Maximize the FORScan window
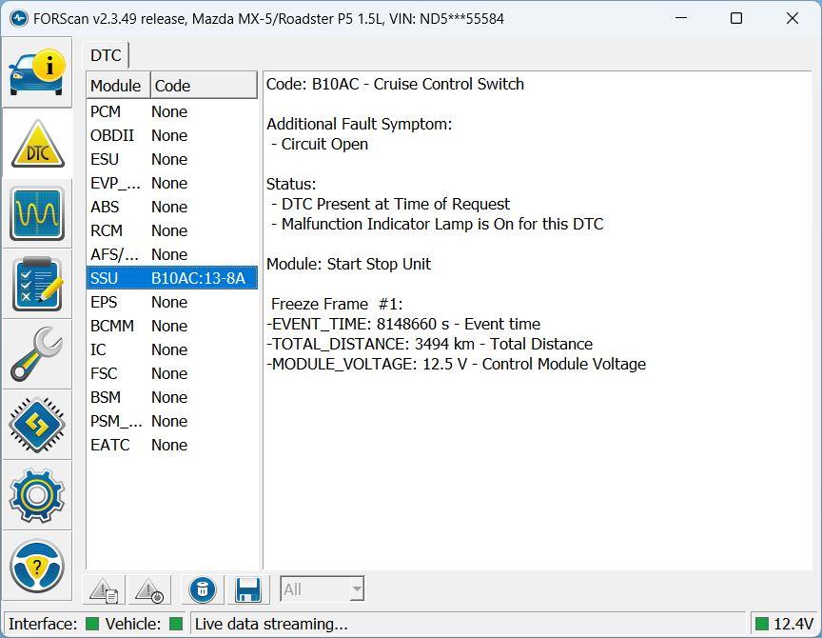The image size is (822, 638). 736,18
